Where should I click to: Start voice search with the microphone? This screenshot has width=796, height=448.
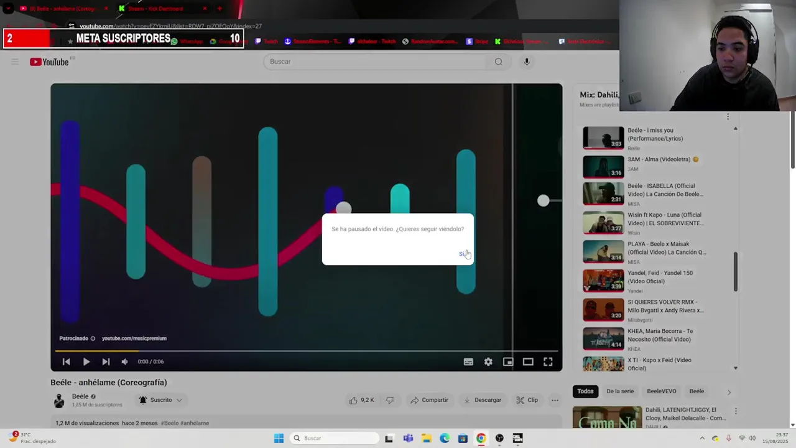pos(526,62)
